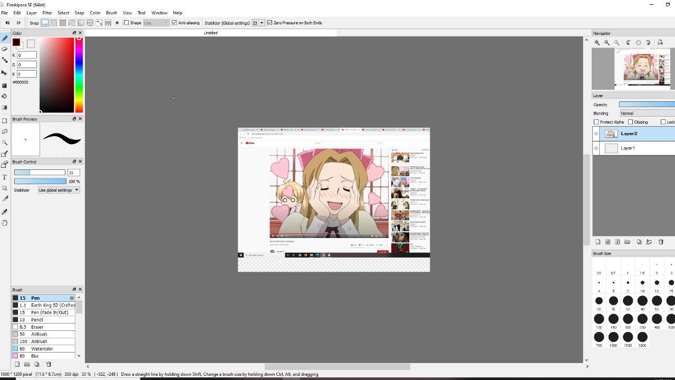Screen dimensions: 675x380
Task: Select the Eyedropper tool
Action: [x=5, y=212]
